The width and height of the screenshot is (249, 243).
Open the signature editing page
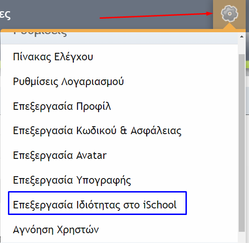[72, 180]
